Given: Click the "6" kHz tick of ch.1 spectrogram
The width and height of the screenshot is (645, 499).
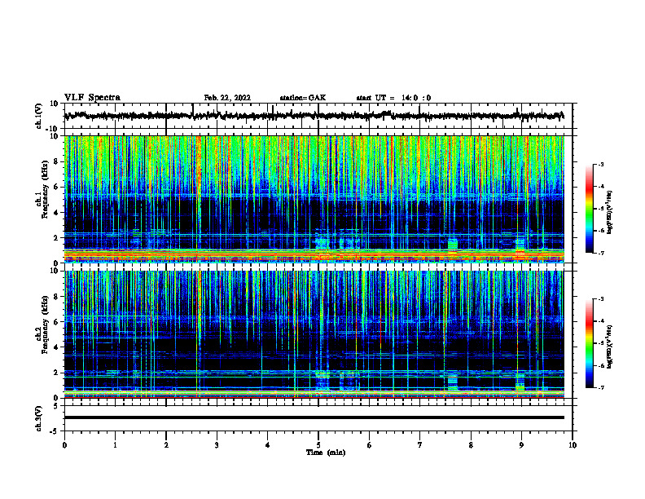Looking at the screenshot, I should click(56, 187).
